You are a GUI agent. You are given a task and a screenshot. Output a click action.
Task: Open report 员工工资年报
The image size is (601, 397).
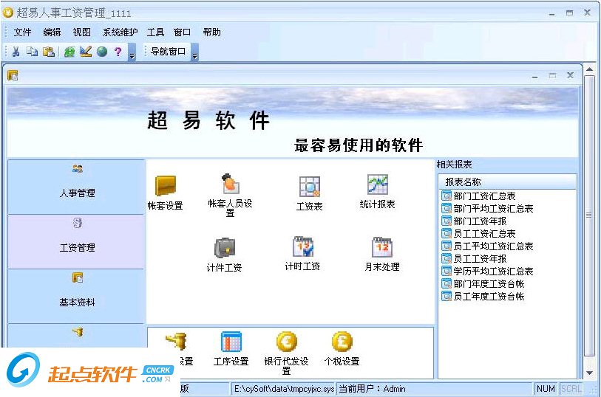click(480, 259)
